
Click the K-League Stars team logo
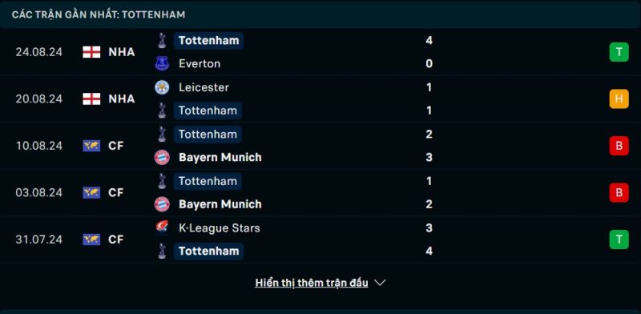(x=162, y=227)
